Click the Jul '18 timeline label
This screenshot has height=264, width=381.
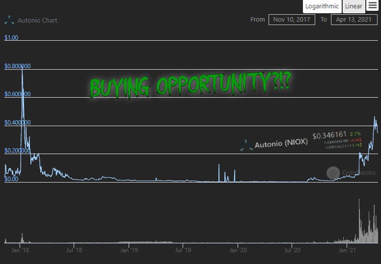(74, 250)
